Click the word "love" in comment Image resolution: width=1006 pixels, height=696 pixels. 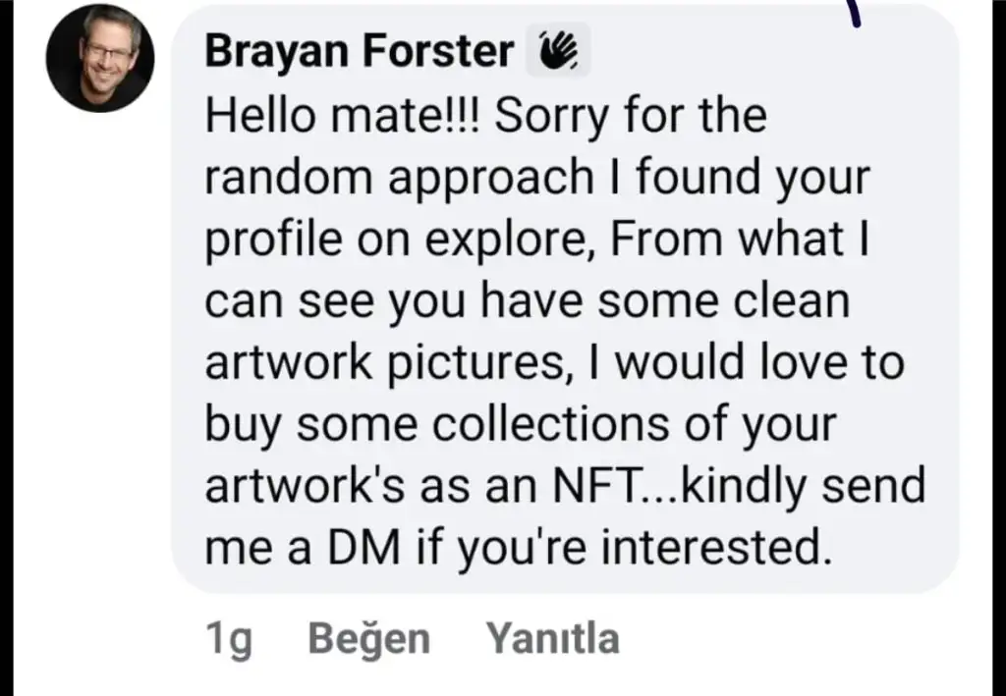tap(789, 363)
